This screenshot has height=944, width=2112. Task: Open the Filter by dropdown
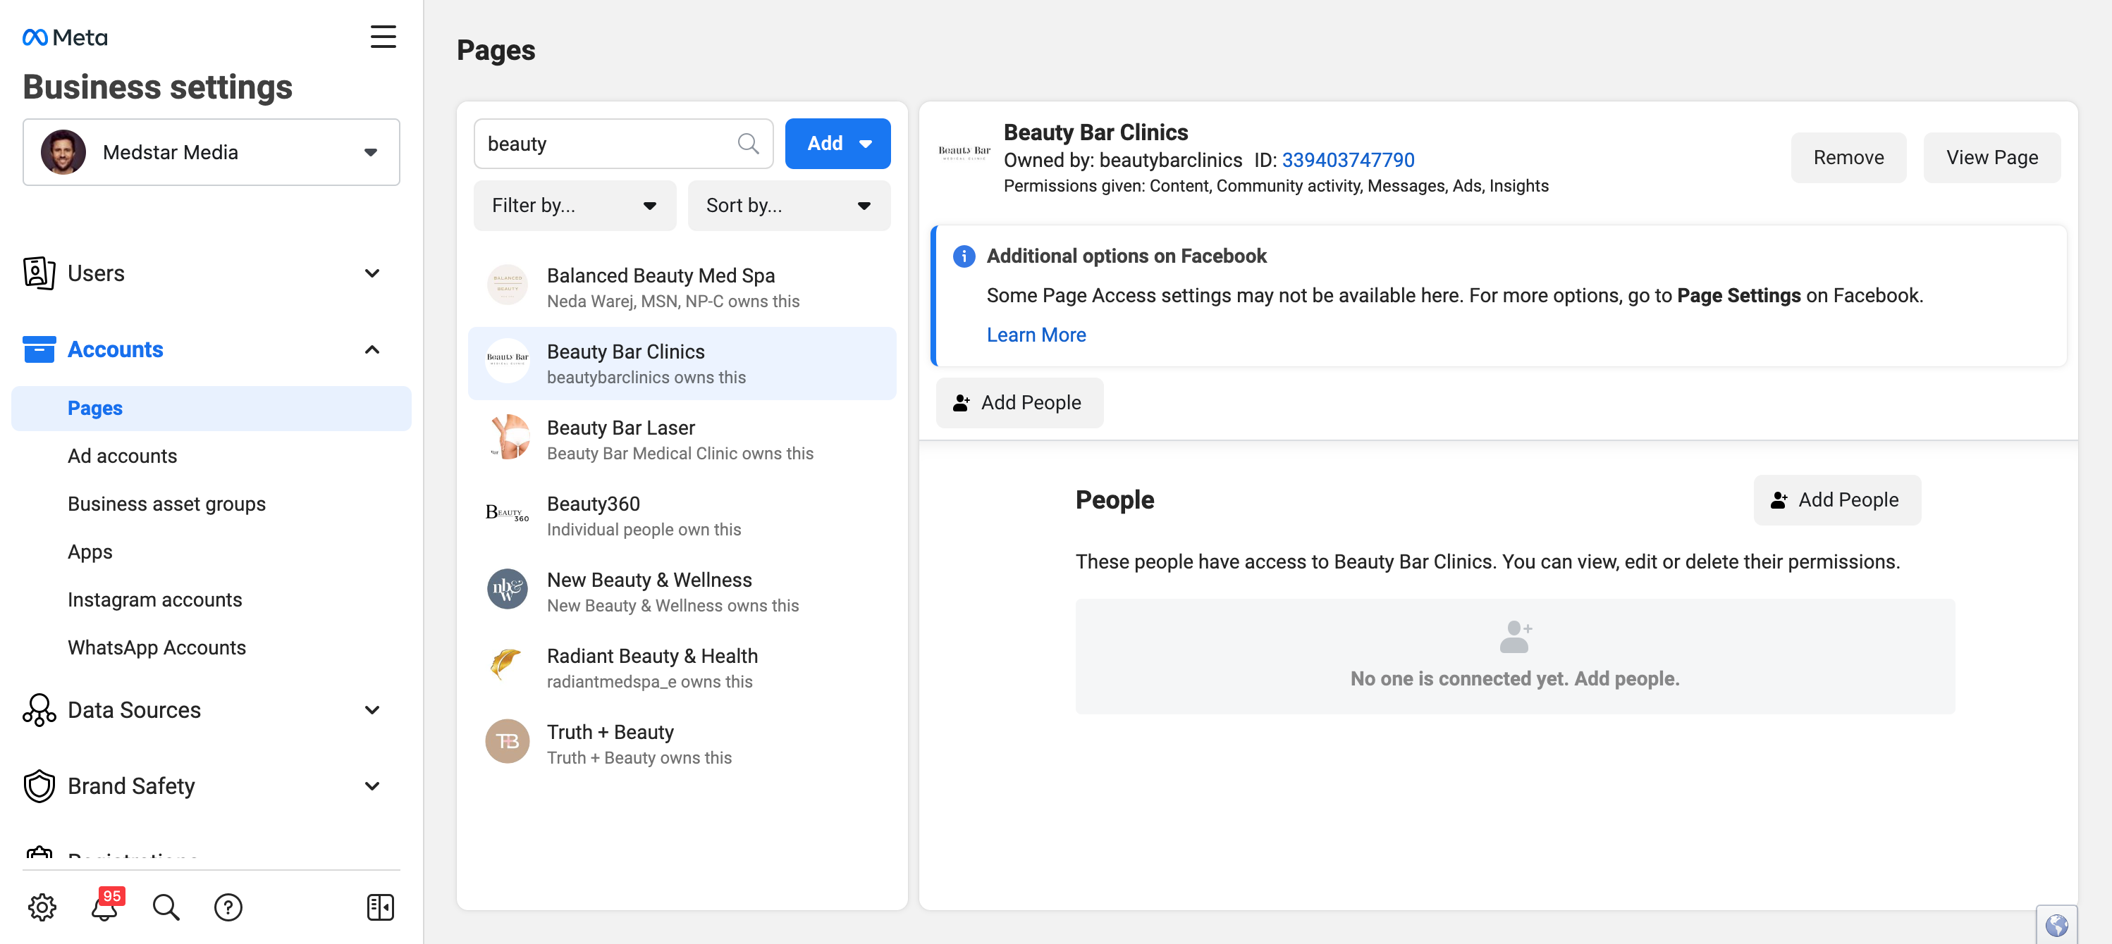point(575,205)
